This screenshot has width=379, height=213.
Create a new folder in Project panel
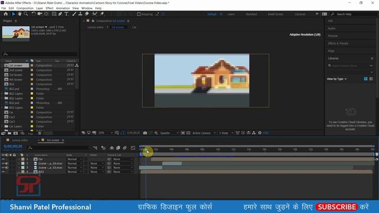point(9,133)
